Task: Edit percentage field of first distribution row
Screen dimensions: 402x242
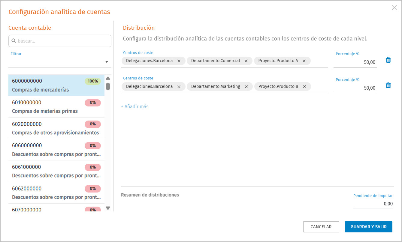Action: point(355,62)
